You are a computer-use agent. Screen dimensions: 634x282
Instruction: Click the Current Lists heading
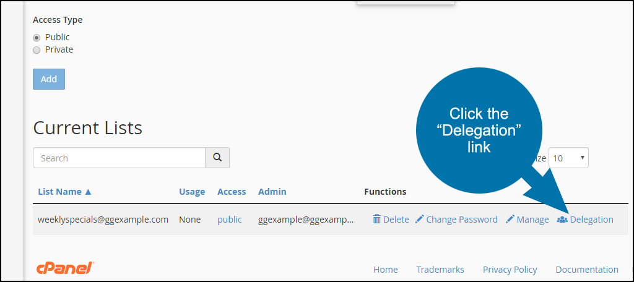pyautogui.click(x=88, y=128)
